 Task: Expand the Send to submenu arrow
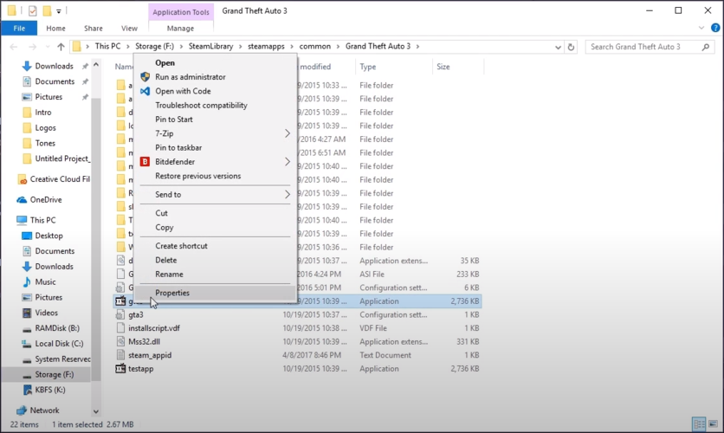288,195
